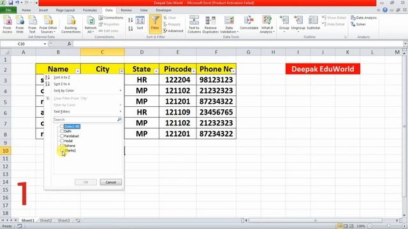Open Data Analysis tool

click(x=363, y=18)
